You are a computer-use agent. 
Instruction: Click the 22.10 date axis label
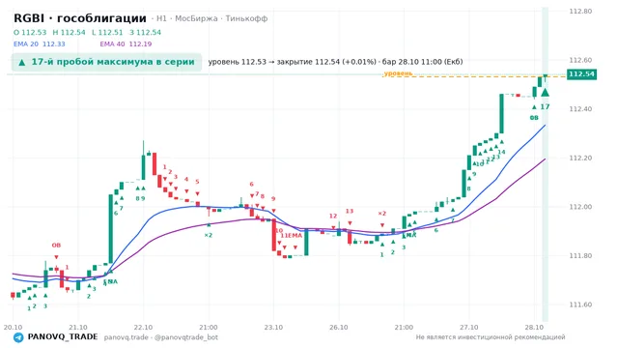coord(143,328)
